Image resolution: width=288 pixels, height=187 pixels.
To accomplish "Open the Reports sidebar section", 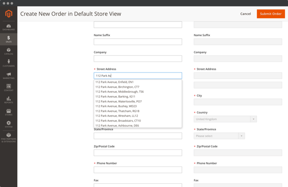I will [x=8, y=100].
